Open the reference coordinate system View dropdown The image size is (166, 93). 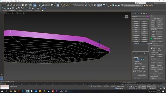[47, 5]
